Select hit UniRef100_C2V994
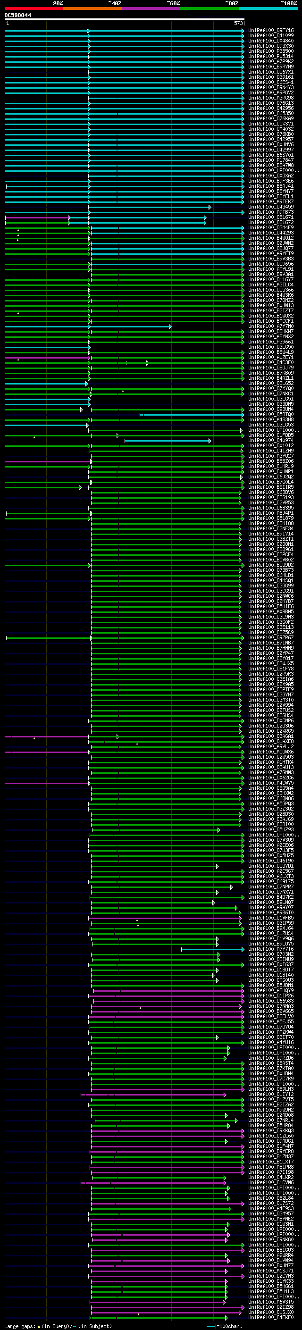The width and height of the screenshot is (302, 1330). (x=270, y=705)
